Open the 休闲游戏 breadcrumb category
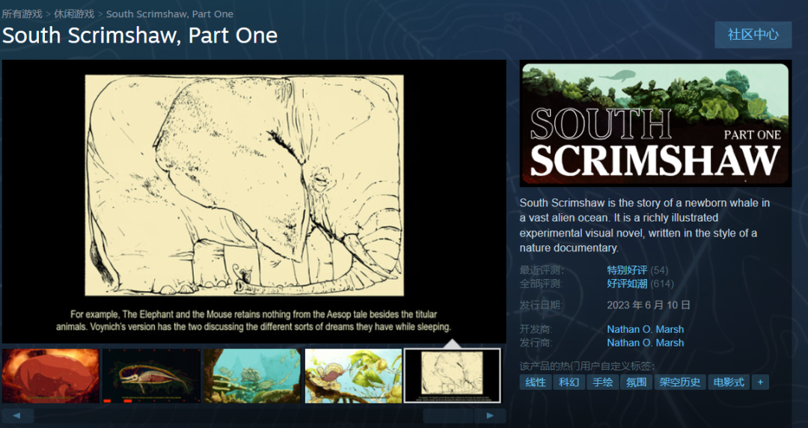 [74, 14]
